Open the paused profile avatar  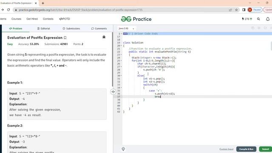[250, 10]
